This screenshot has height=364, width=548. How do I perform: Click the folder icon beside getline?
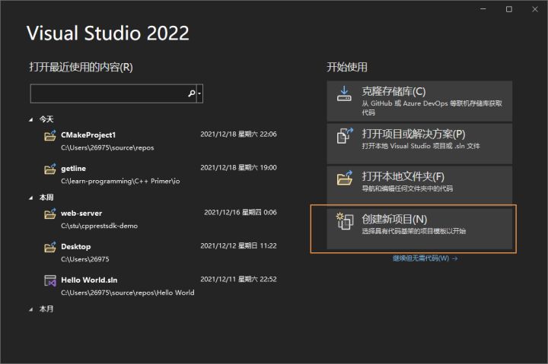[50, 169]
